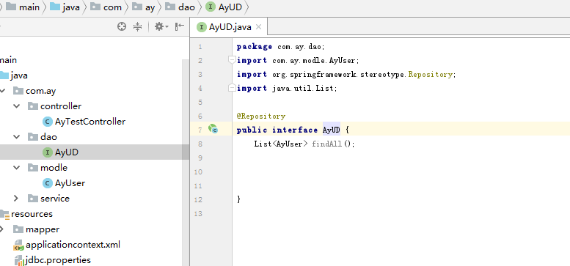Click the @Repository annotation on line 6
The height and width of the screenshot is (266, 570).
tap(260, 116)
